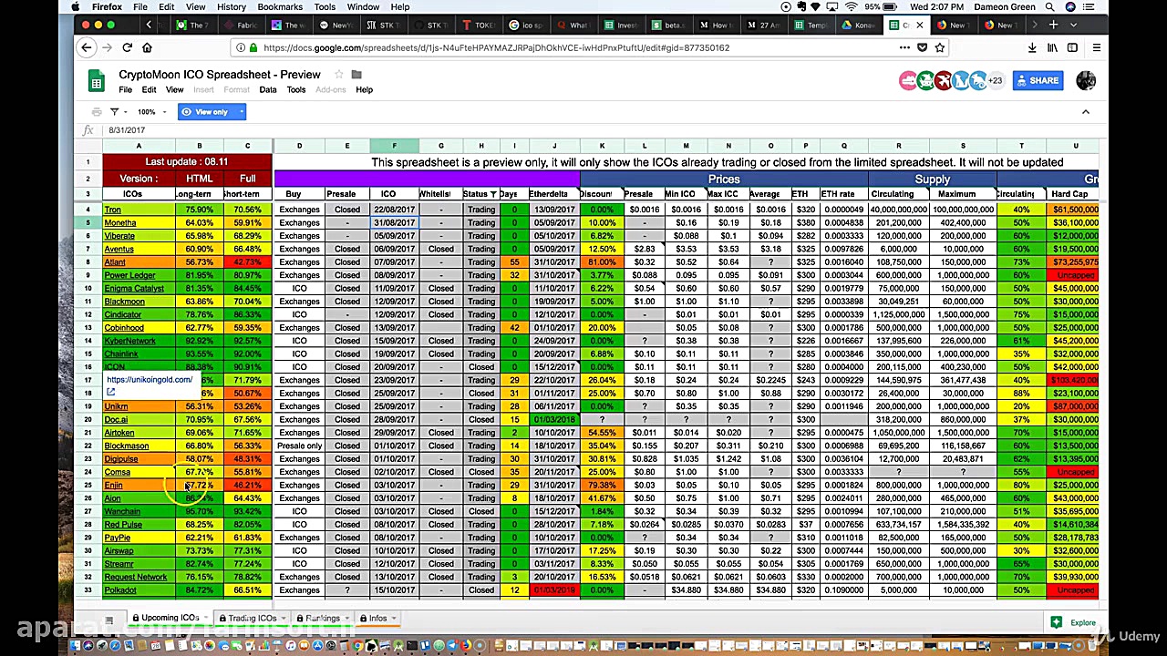1167x656 pixels.
Task: Open the Bookmarks menu in menu bar
Action: point(280,6)
